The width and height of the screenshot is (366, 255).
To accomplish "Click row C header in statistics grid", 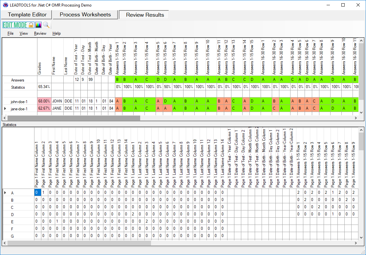I will [x=18, y=207].
